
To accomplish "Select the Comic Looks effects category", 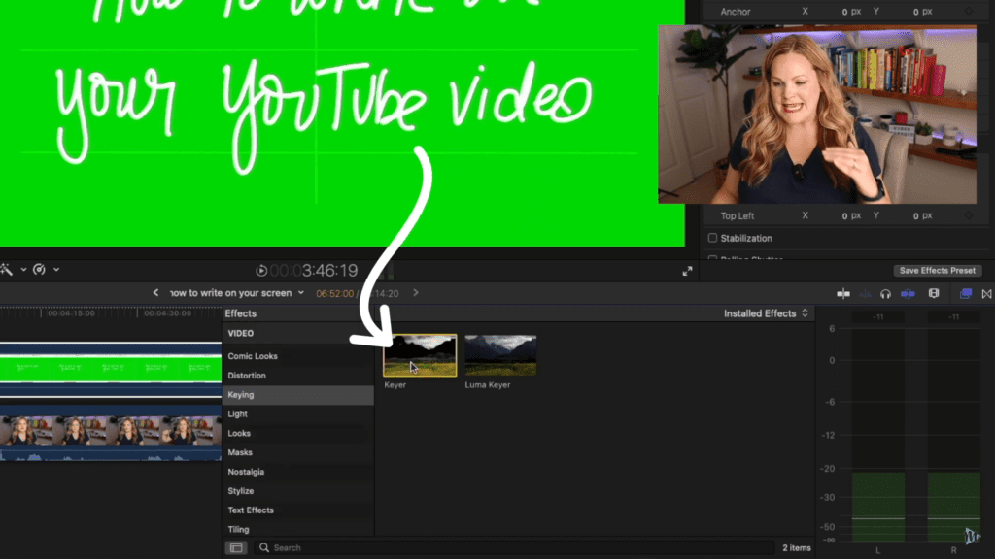I will point(298,356).
